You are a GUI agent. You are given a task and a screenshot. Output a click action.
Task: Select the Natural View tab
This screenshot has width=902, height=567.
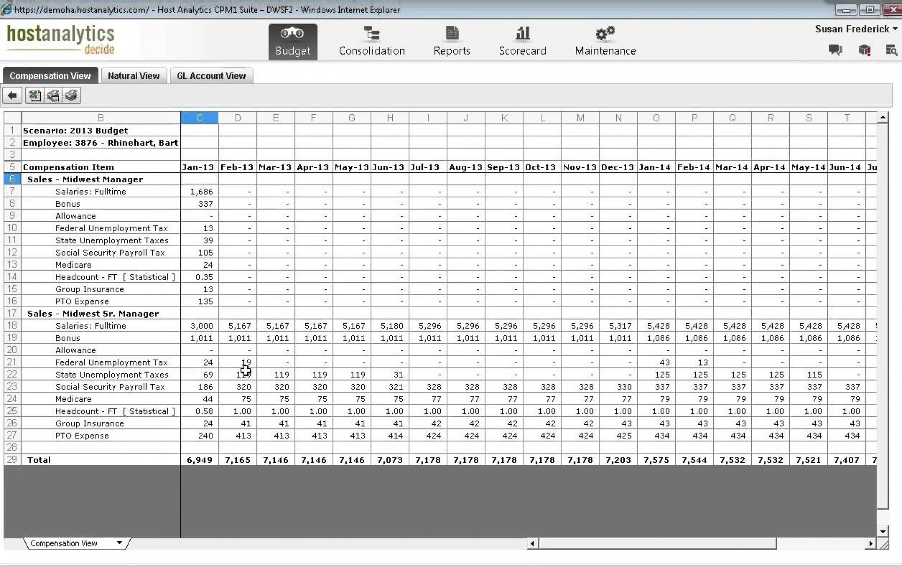(134, 75)
